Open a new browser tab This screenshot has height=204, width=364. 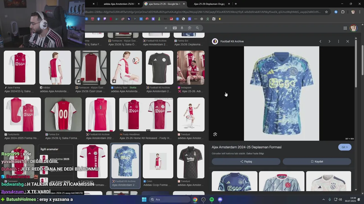(x=236, y=4)
